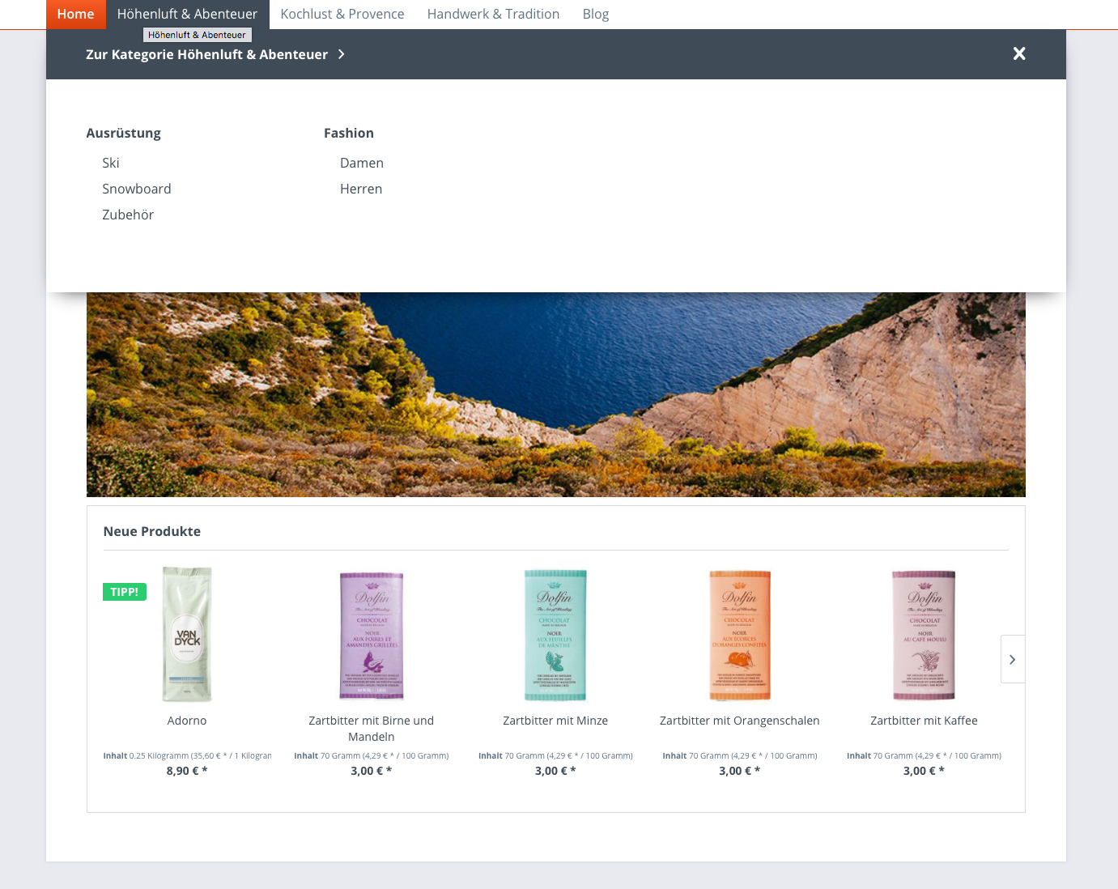Click Inhalt 70 Gramm text under Orangenschalen
The height and width of the screenshot is (889, 1118).
pos(740,755)
